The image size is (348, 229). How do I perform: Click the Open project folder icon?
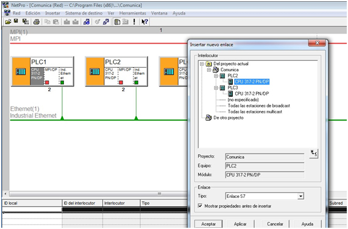click(8, 22)
